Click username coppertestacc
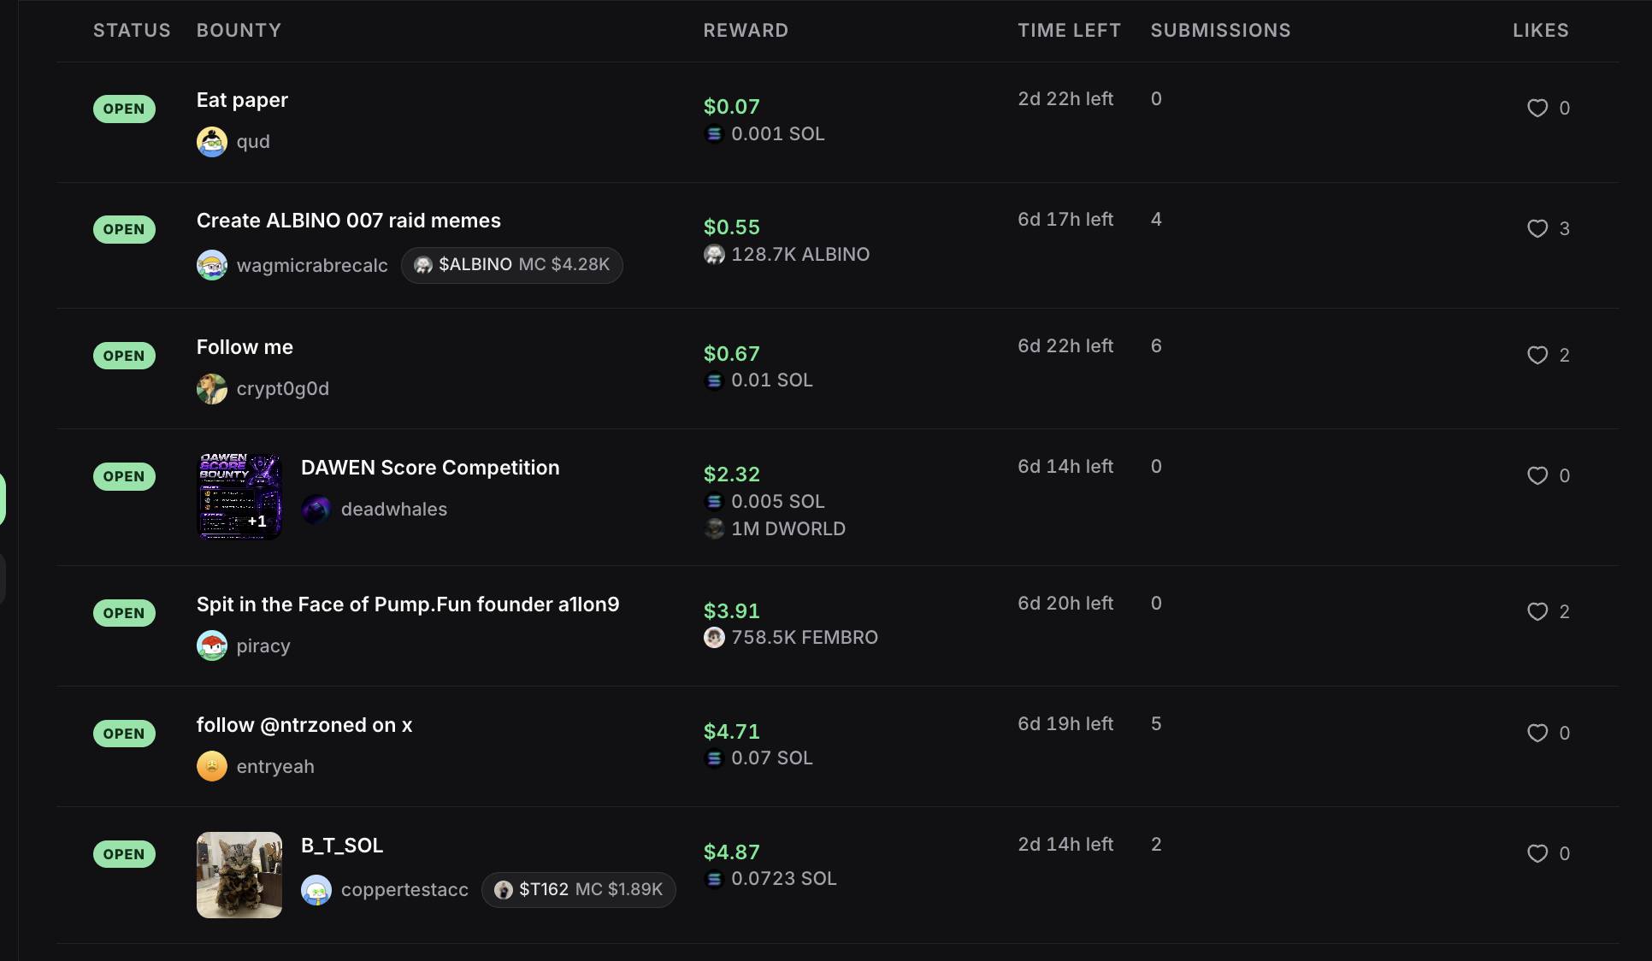 [404, 890]
